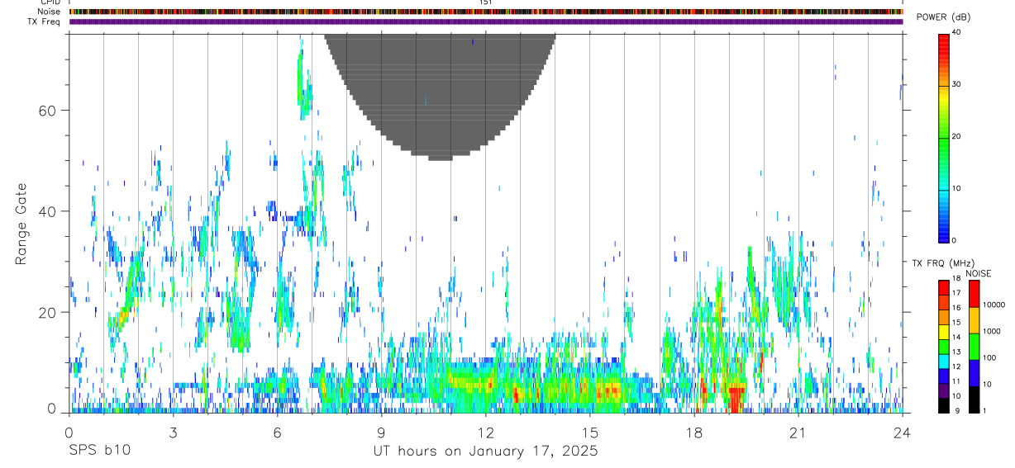Select blue 10–100 swatch in NOISE legend
This screenshot has height=468, width=1015.
click(974, 373)
